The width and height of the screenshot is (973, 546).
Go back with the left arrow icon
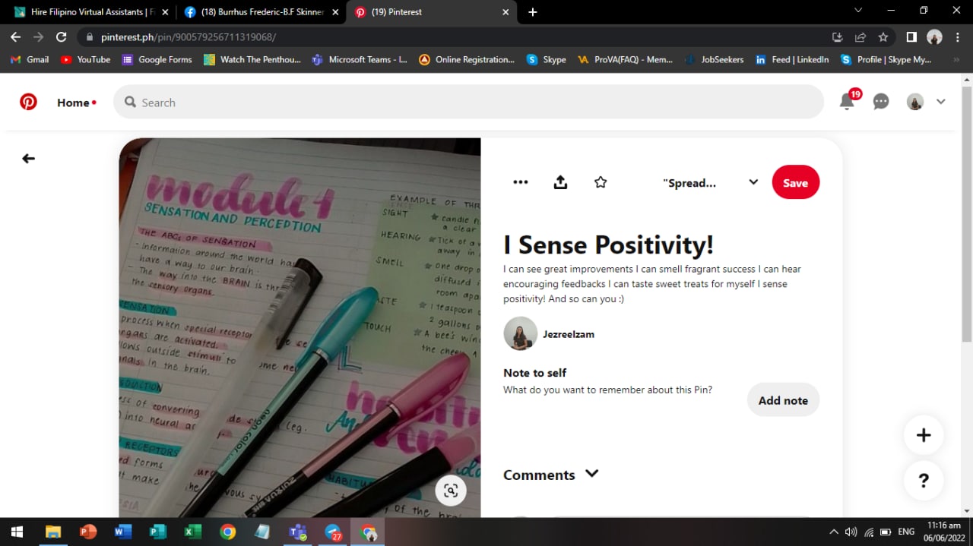tap(28, 159)
